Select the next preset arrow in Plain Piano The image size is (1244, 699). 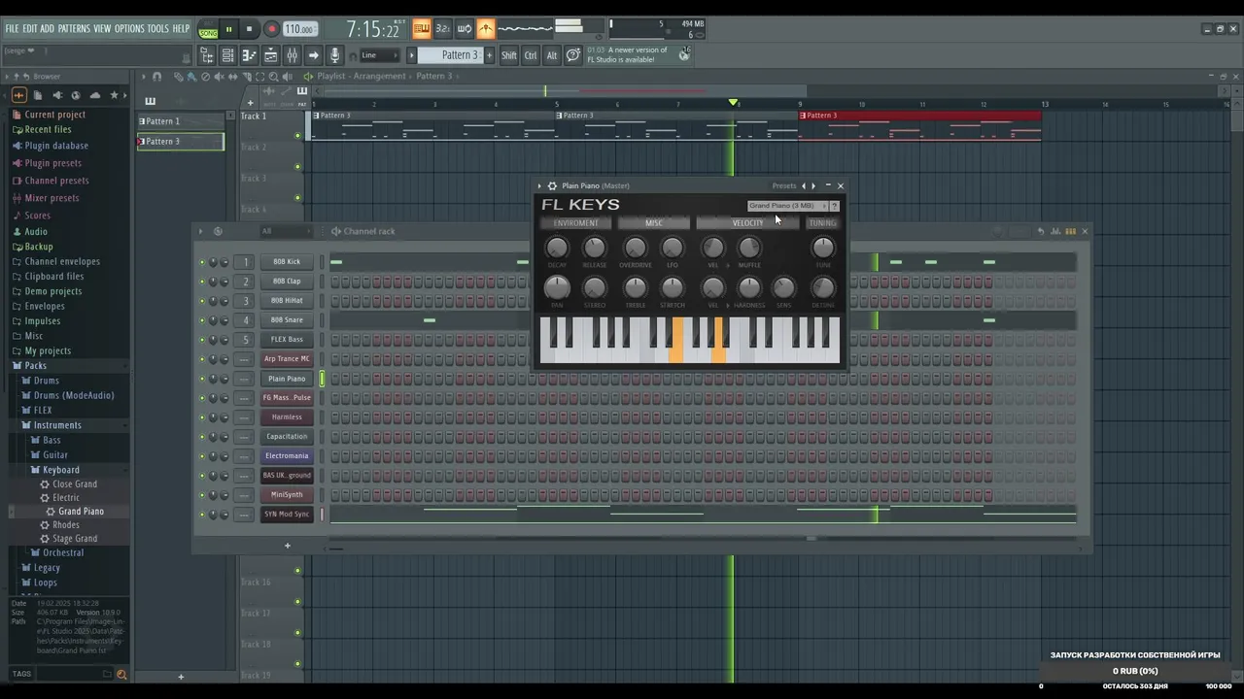[813, 185]
